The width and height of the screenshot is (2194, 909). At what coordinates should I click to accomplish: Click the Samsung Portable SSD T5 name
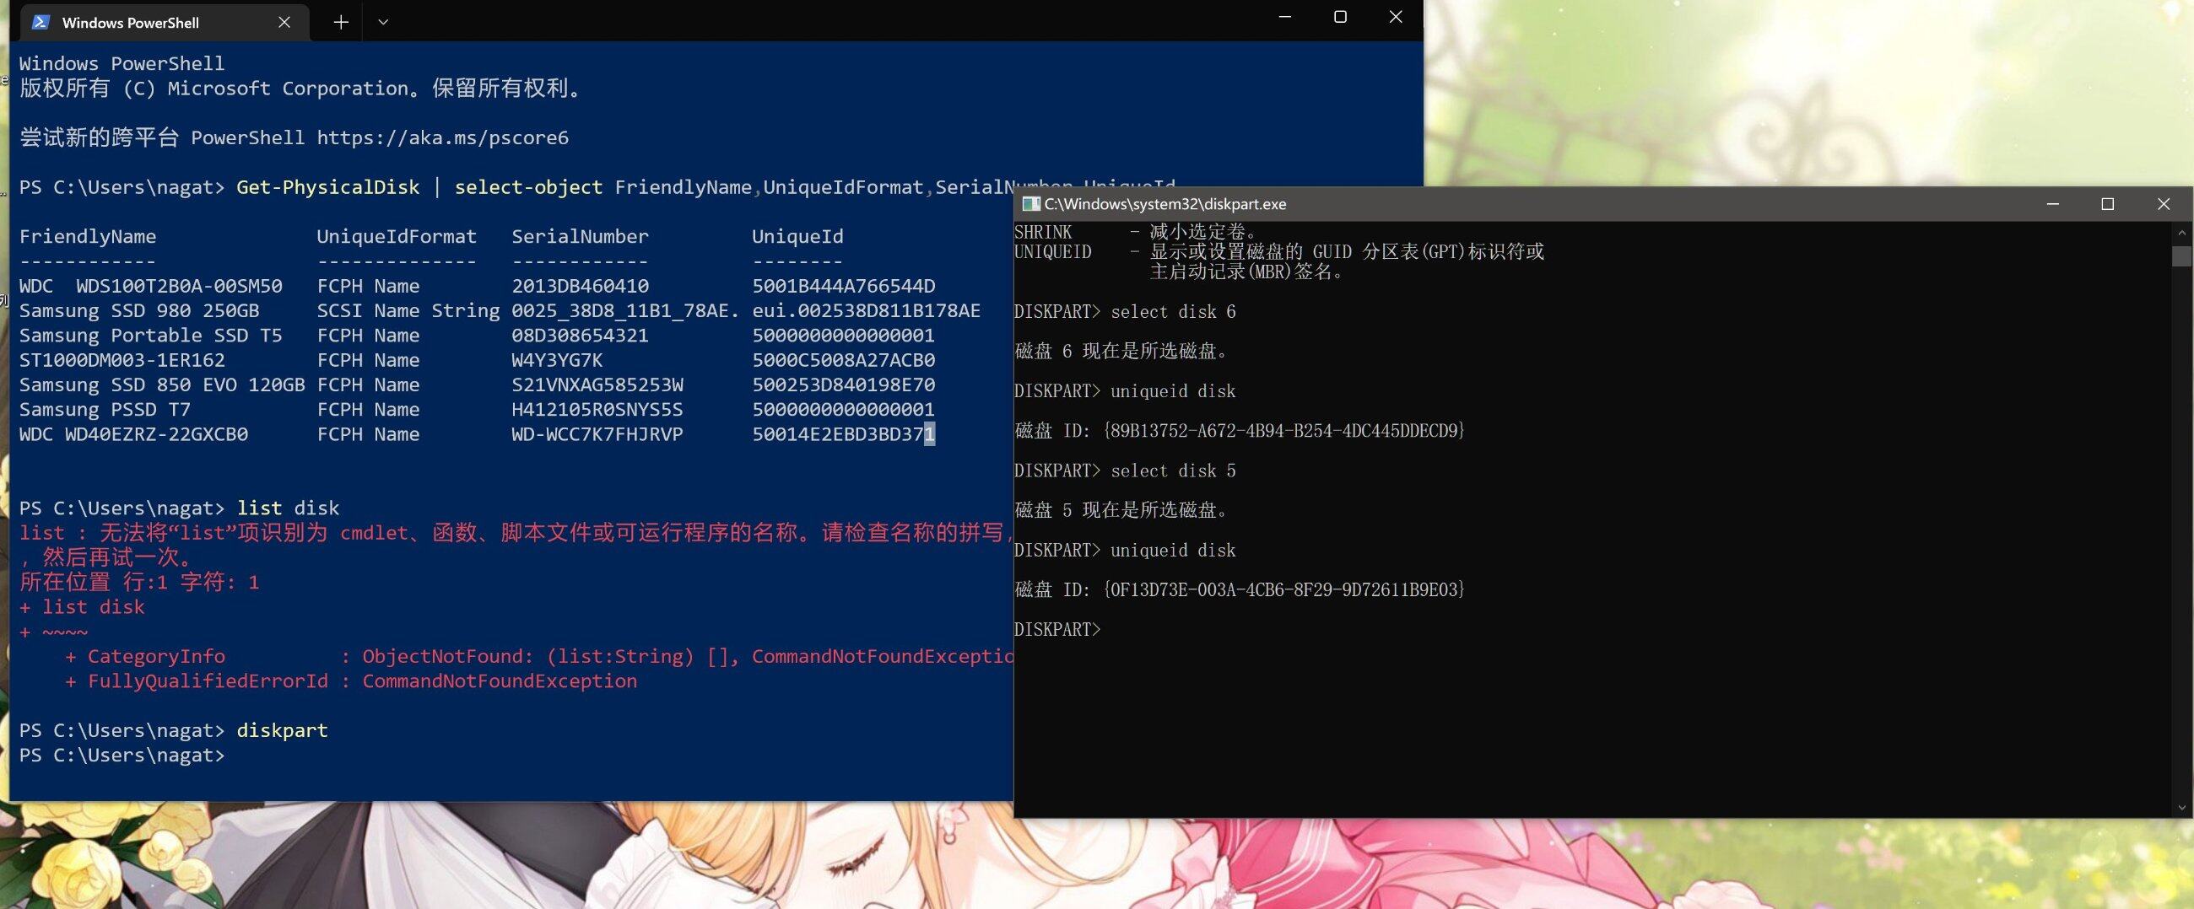tap(151, 336)
